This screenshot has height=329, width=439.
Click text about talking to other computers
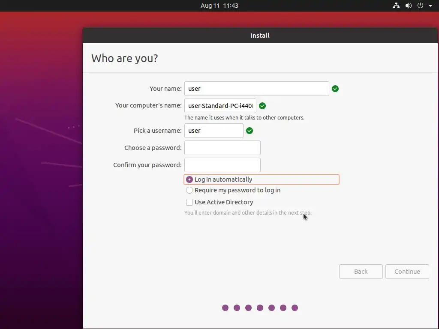coord(244,118)
